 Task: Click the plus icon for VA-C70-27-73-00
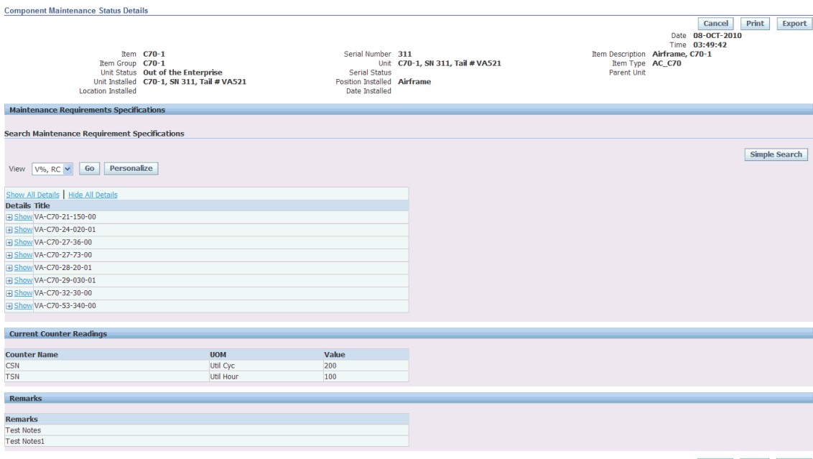pos(9,255)
